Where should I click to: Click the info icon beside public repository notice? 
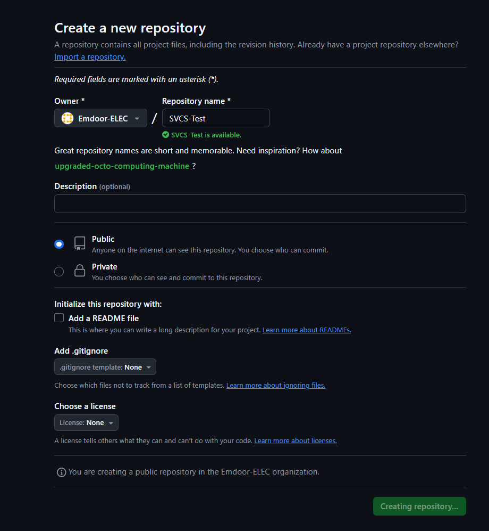[x=62, y=472]
